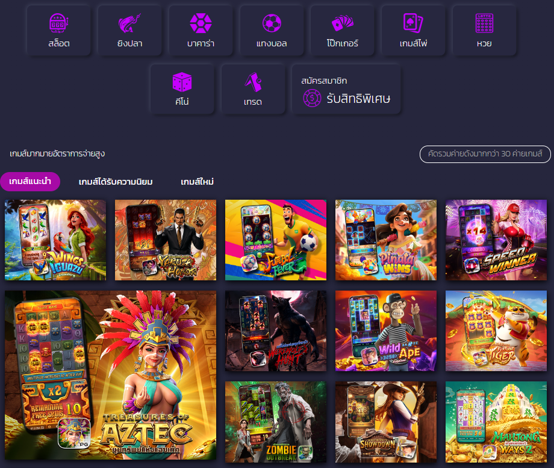
Task: Play the Mahjong Ways 2 game
Action: pos(496,422)
